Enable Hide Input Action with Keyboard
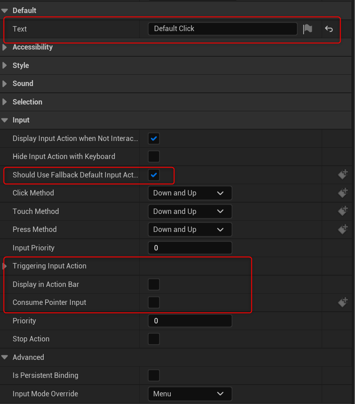The image size is (355, 404). (x=154, y=156)
